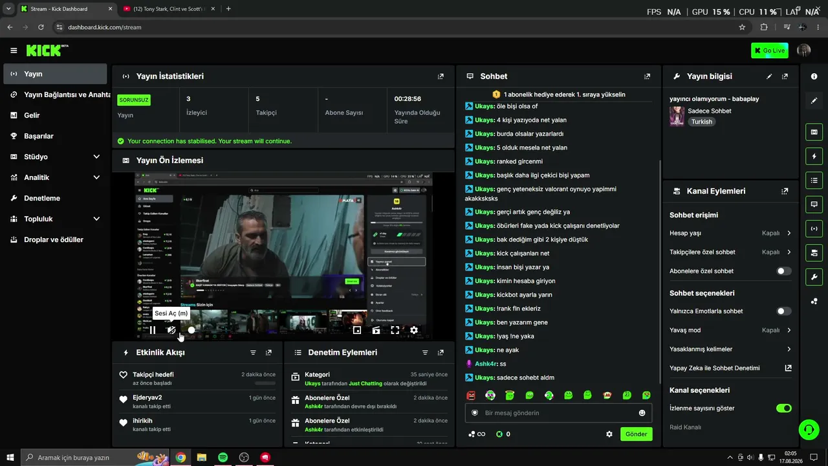Image resolution: width=828 pixels, height=466 pixels.
Task: Insert the red angry emote in chat
Action: 471,395
